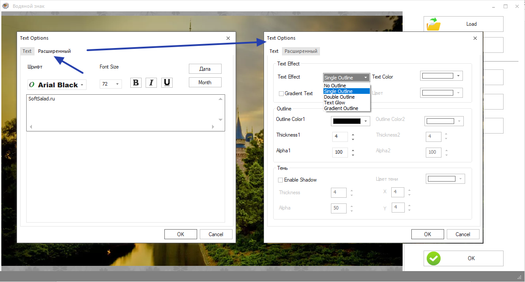Click the Load folder icon
525x282 pixels.
tap(434, 24)
